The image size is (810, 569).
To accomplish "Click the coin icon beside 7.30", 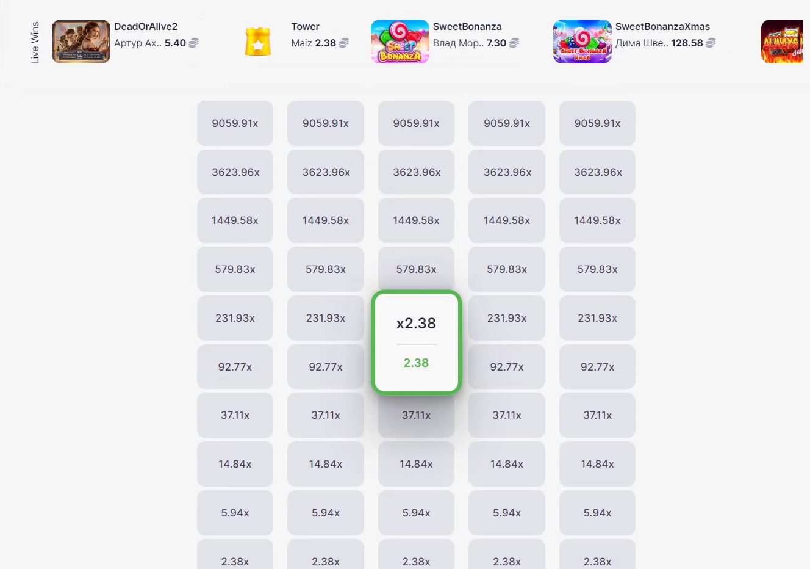I will pyautogui.click(x=514, y=43).
